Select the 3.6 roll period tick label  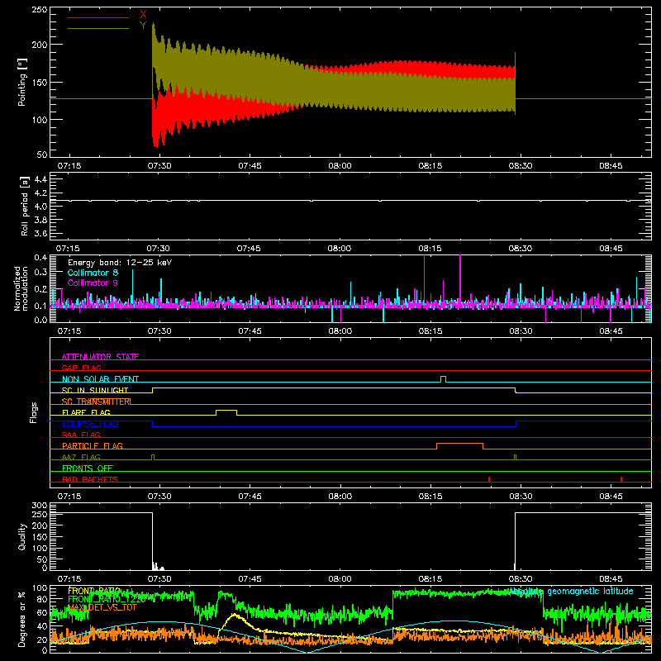pyautogui.click(x=40, y=233)
